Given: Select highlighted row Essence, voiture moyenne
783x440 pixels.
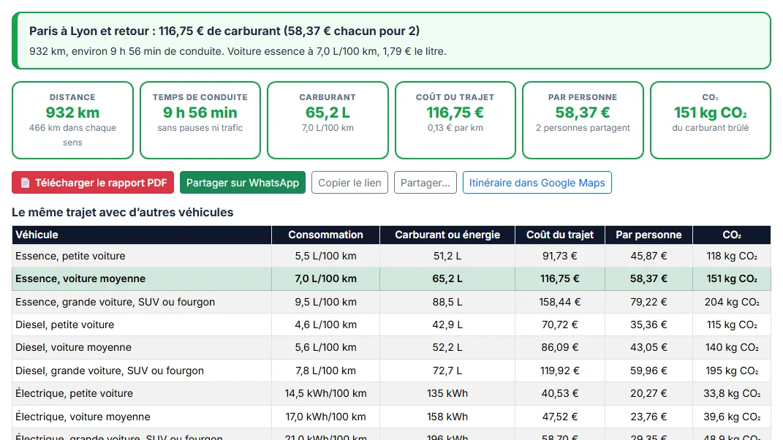Looking at the screenshot, I should pos(392,278).
